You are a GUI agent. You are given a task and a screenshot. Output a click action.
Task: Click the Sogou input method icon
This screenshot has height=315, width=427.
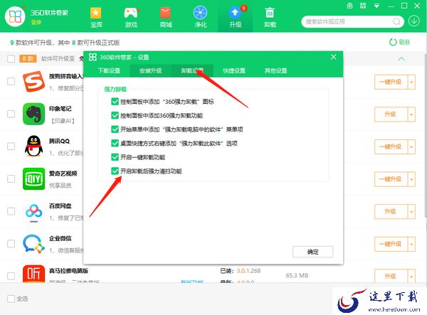(33, 81)
